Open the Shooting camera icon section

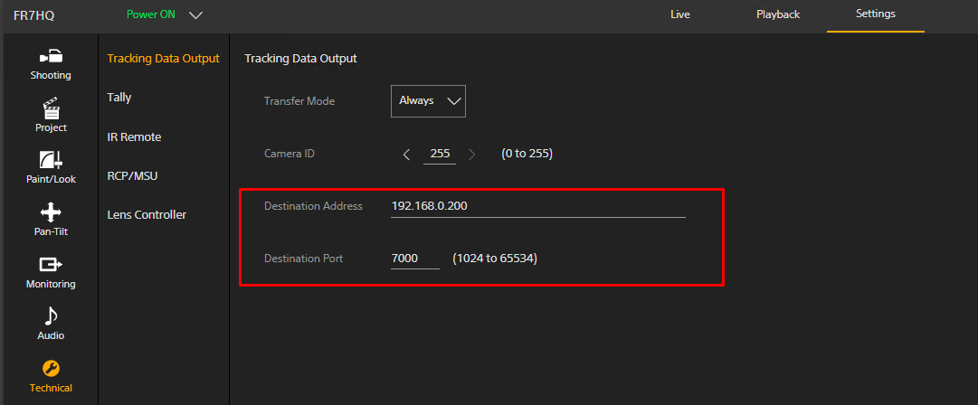tap(51, 57)
